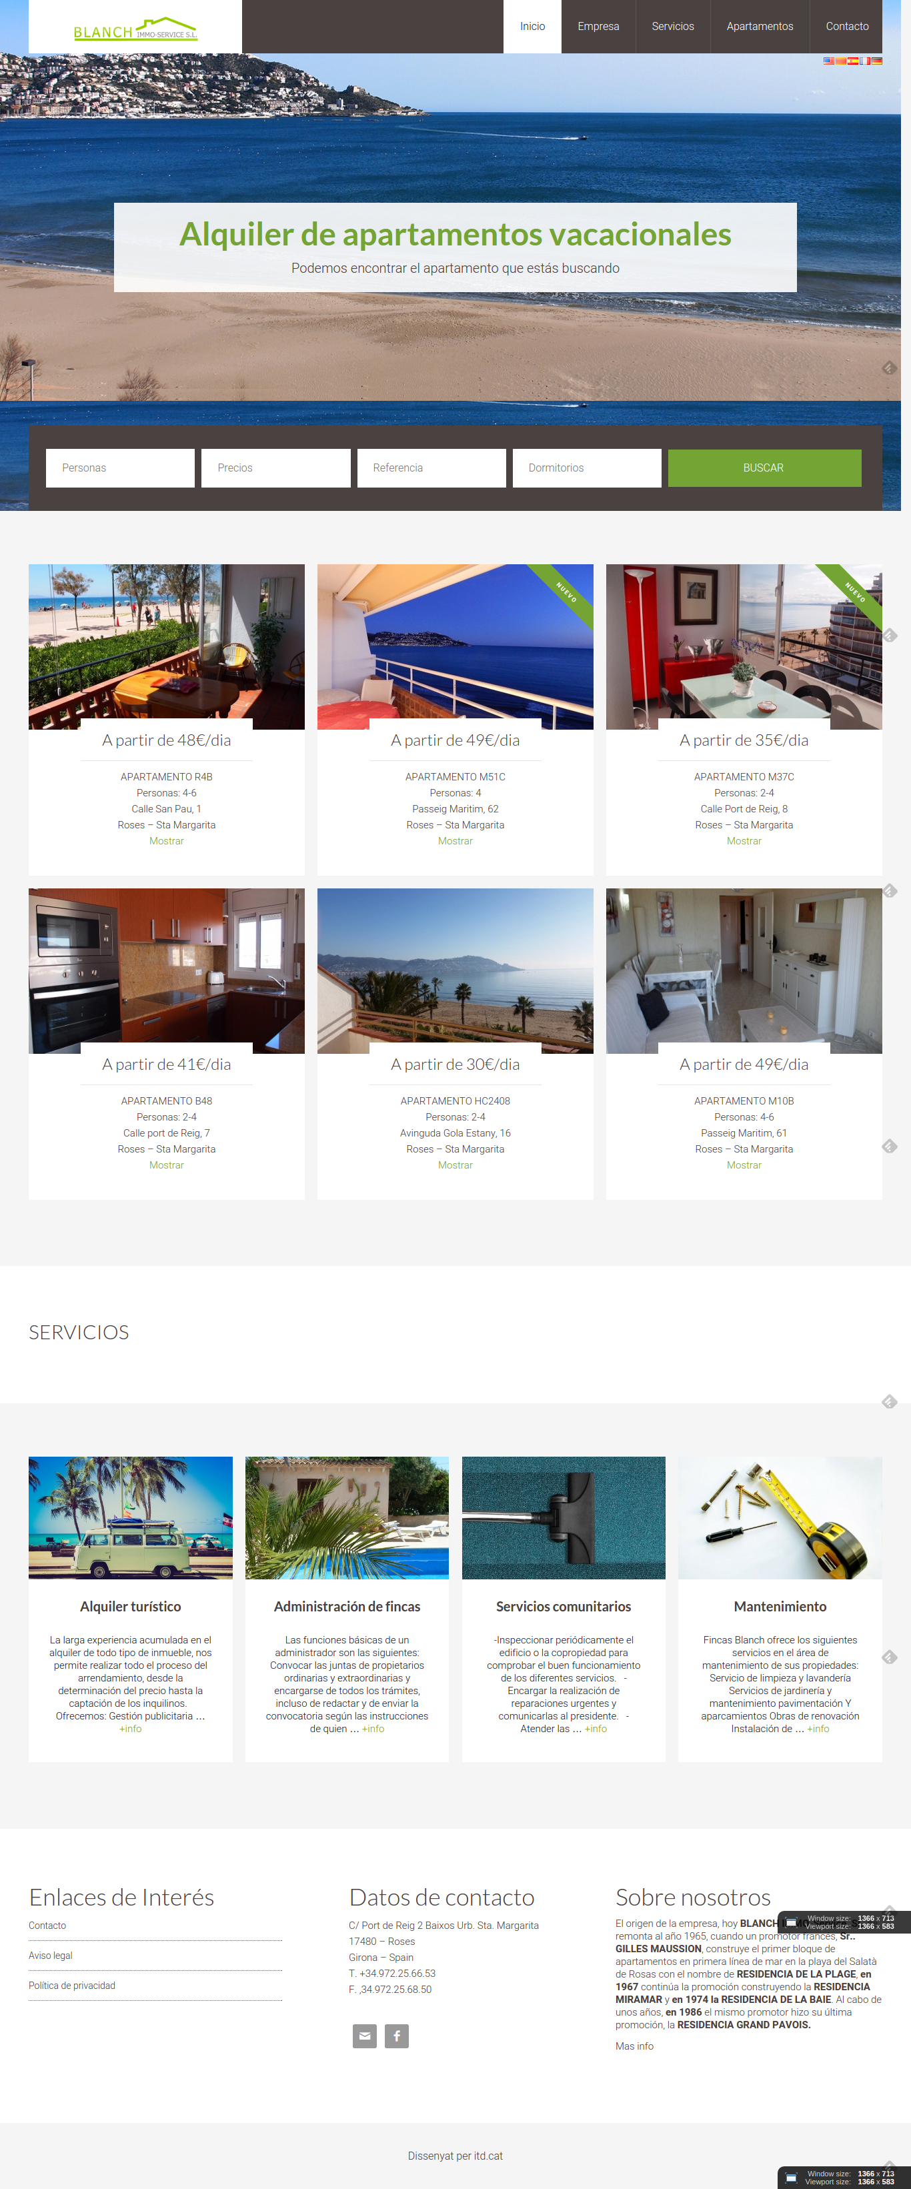911x2189 pixels.
Task: Click +info under Mantenimiento service
Action: click(818, 1728)
